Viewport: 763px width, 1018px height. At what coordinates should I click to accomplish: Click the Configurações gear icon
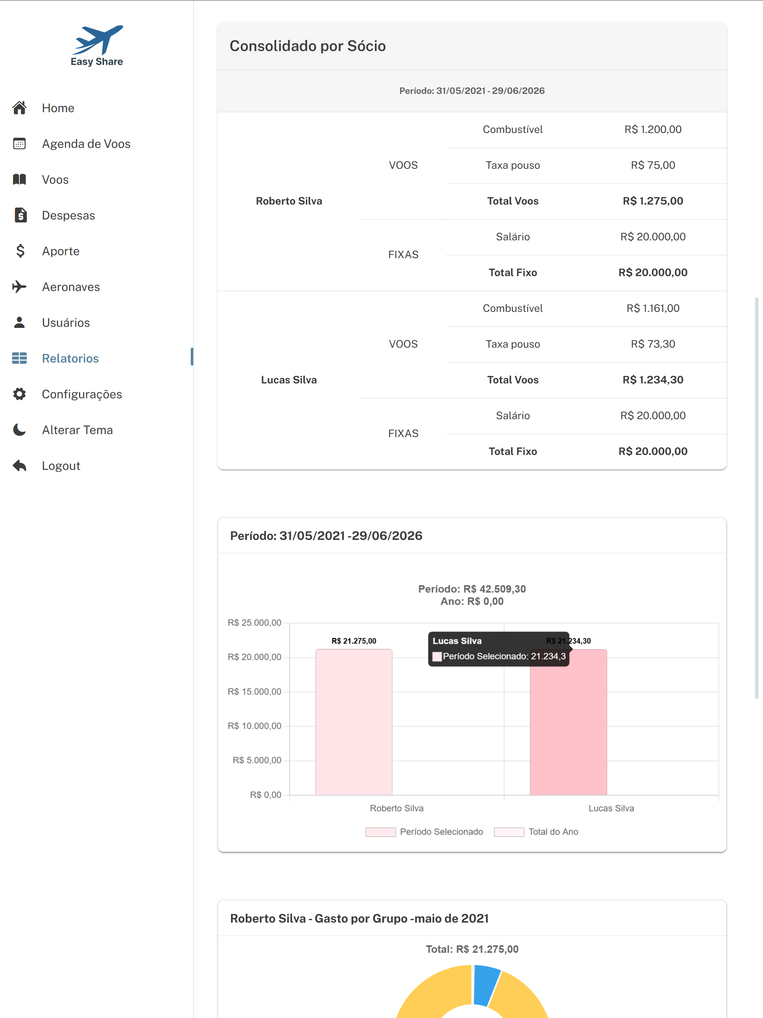point(19,394)
